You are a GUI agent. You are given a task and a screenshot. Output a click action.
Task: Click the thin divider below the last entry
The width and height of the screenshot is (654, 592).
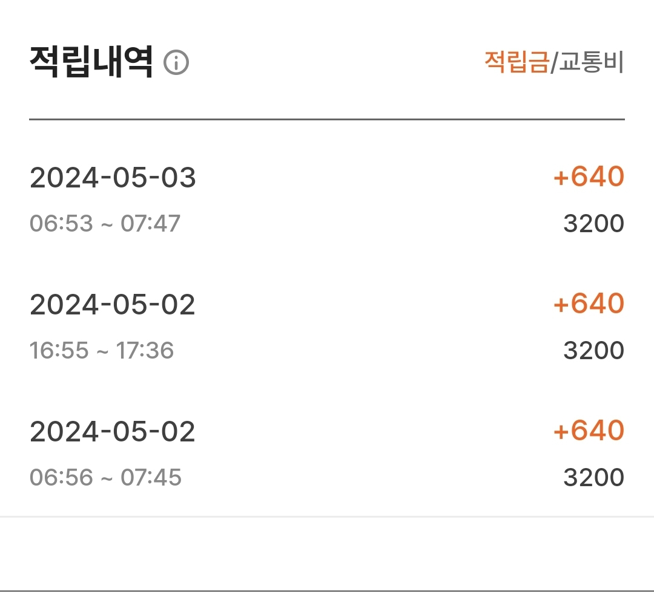coord(327,517)
